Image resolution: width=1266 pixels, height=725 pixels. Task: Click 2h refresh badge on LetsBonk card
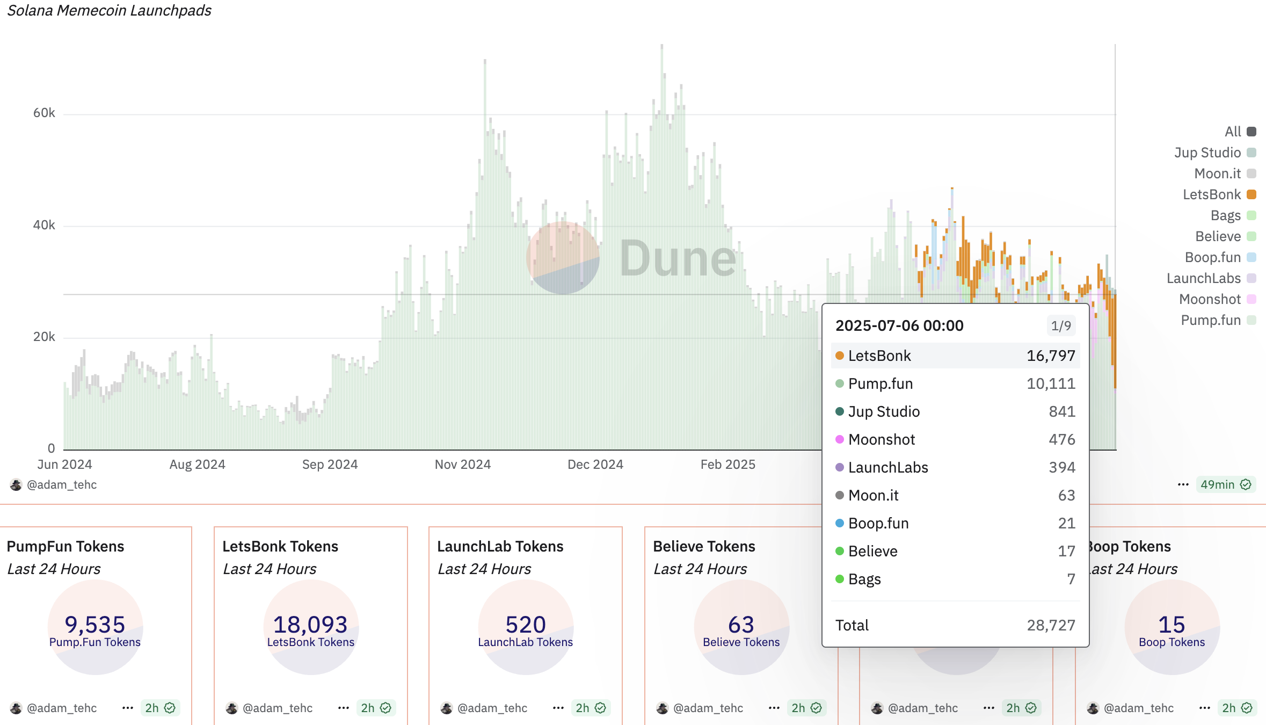click(x=376, y=708)
